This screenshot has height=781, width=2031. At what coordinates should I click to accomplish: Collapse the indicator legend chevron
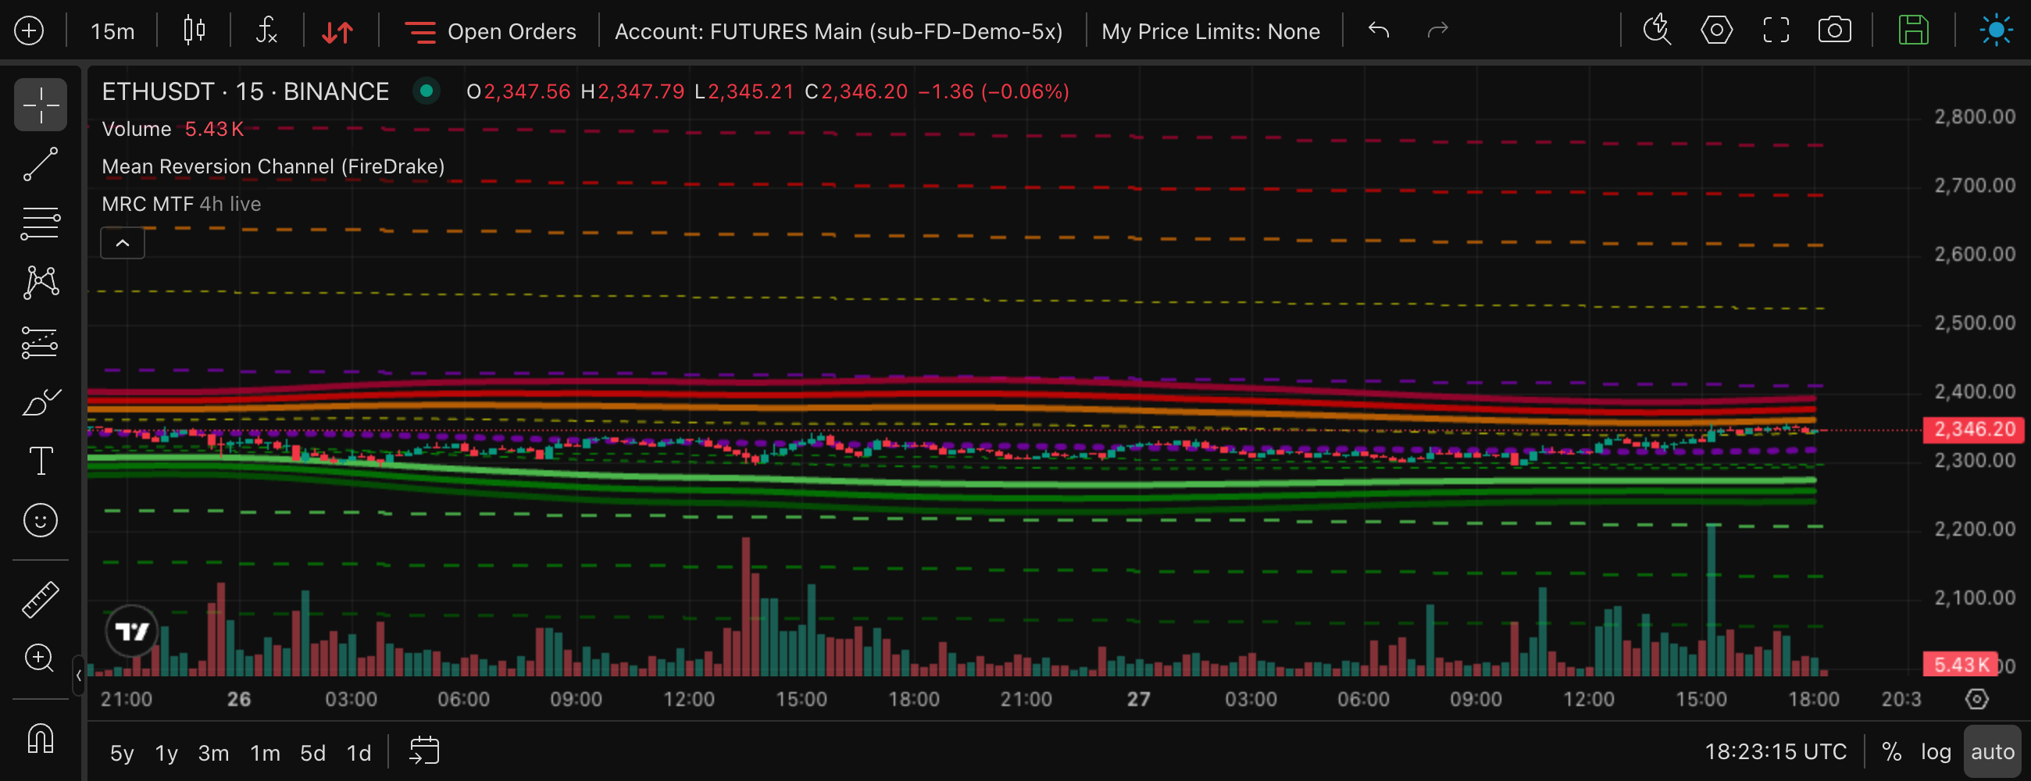122,243
